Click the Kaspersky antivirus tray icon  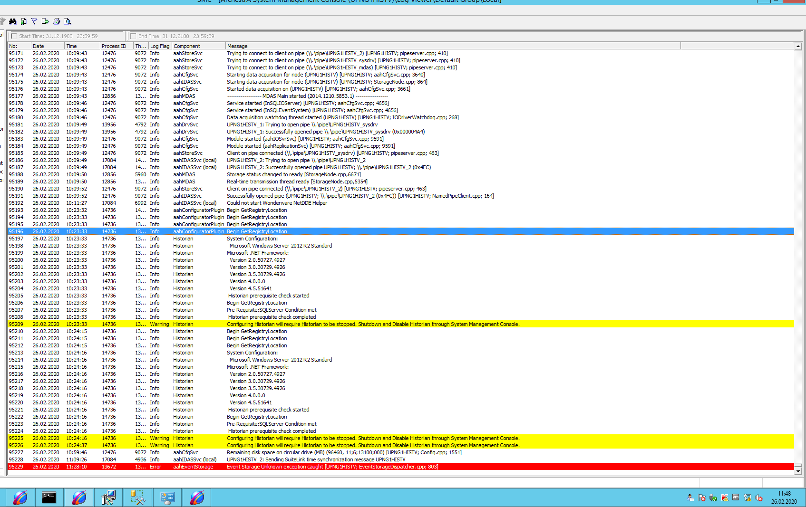[725, 498]
